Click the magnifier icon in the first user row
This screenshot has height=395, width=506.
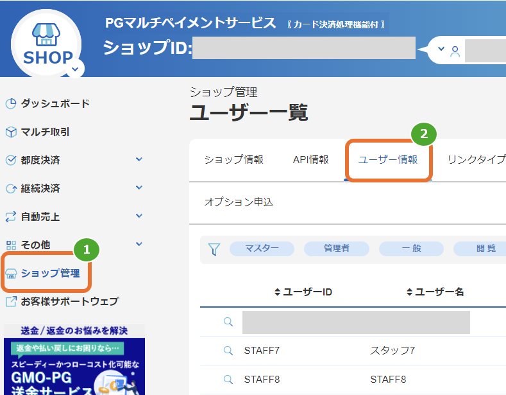pyautogui.click(x=228, y=322)
